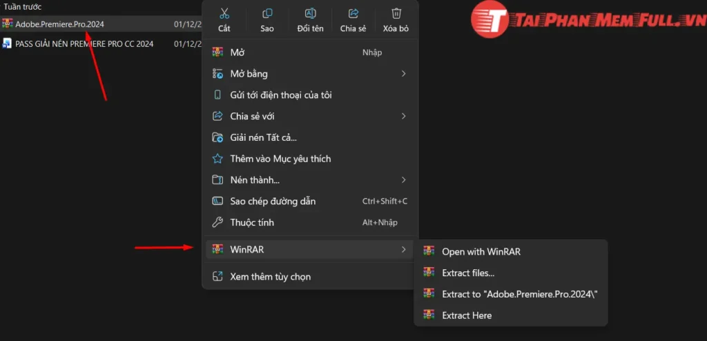Click the Extract to Adobe.Premiere.Pro.2024 icon

(429, 293)
